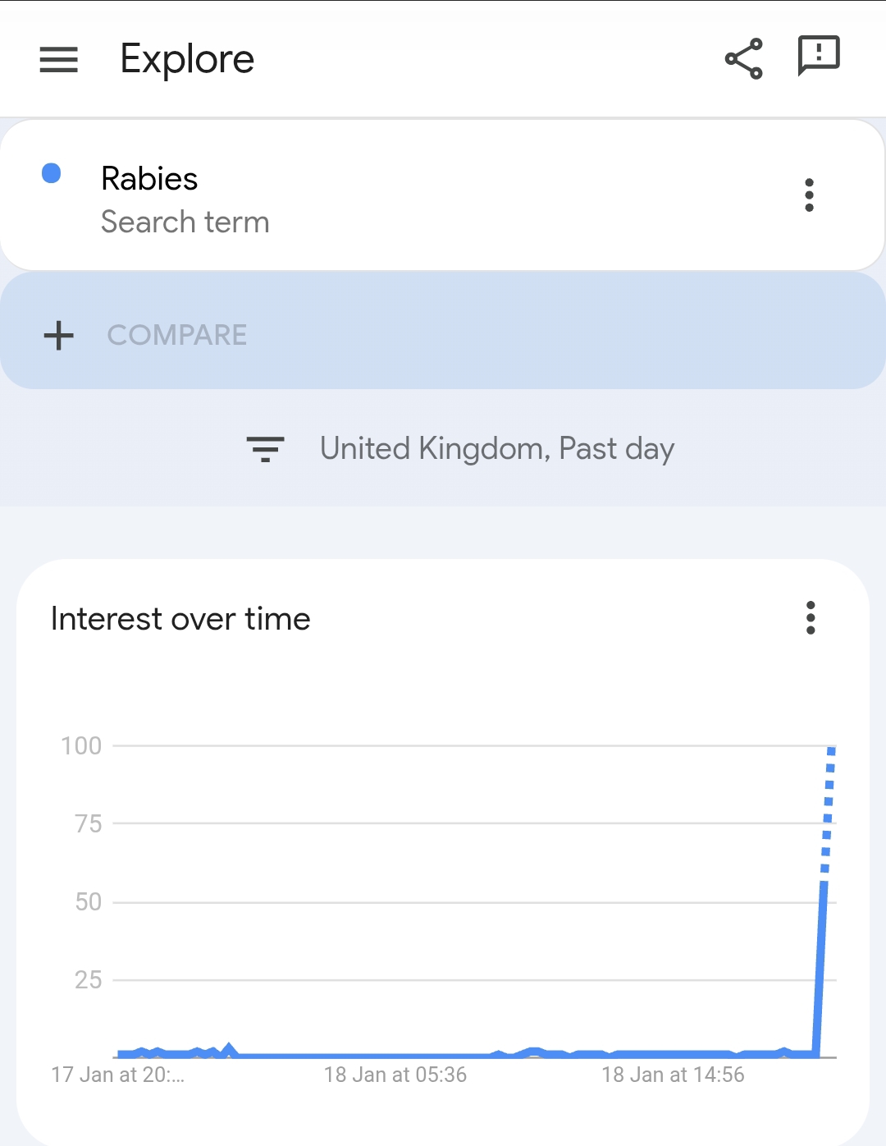Click the Interest over time heading

[x=180, y=619]
